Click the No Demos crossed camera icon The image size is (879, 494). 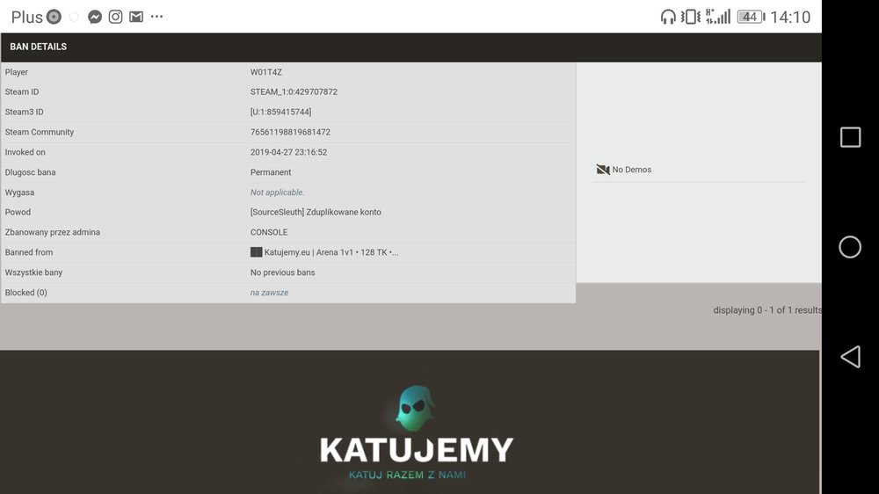(x=603, y=170)
